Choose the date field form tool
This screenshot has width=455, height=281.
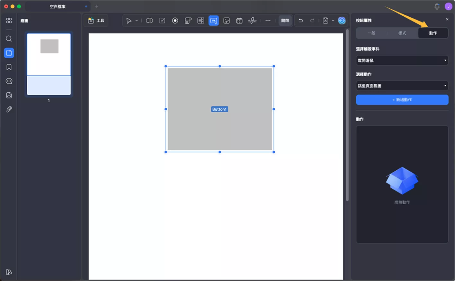pos(239,21)
